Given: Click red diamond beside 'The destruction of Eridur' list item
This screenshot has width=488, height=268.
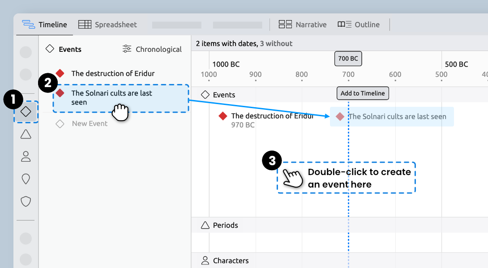Looking at the screenshot, I should (60, 73).
